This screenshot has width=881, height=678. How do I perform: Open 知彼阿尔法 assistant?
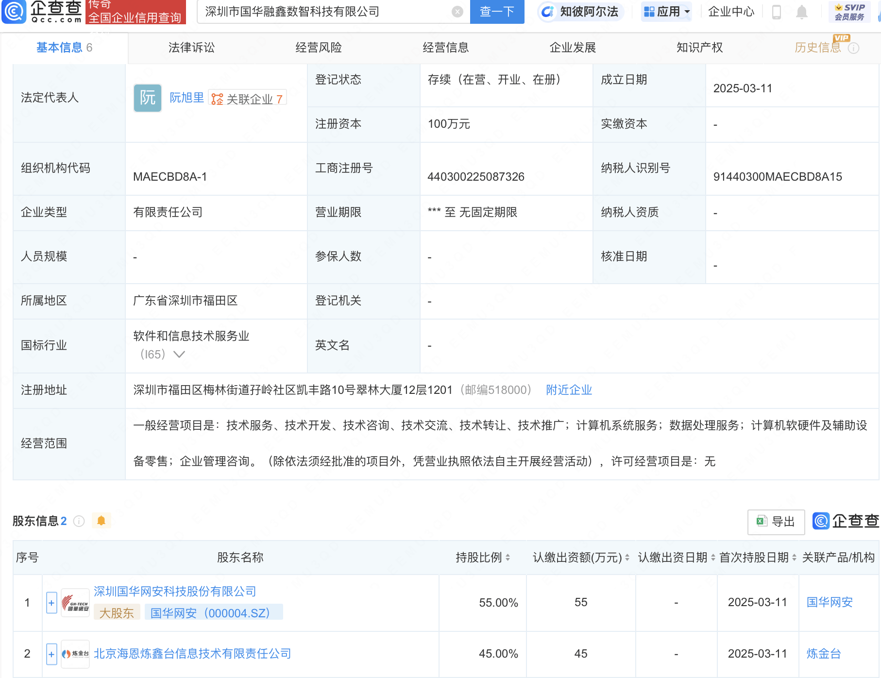click(x=580, y=12)
